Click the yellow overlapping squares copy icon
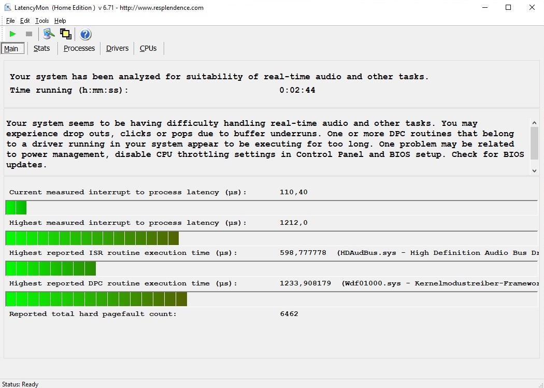Image resolution: width=544 pixels, height=388 pixels. (x=65, y=34)
